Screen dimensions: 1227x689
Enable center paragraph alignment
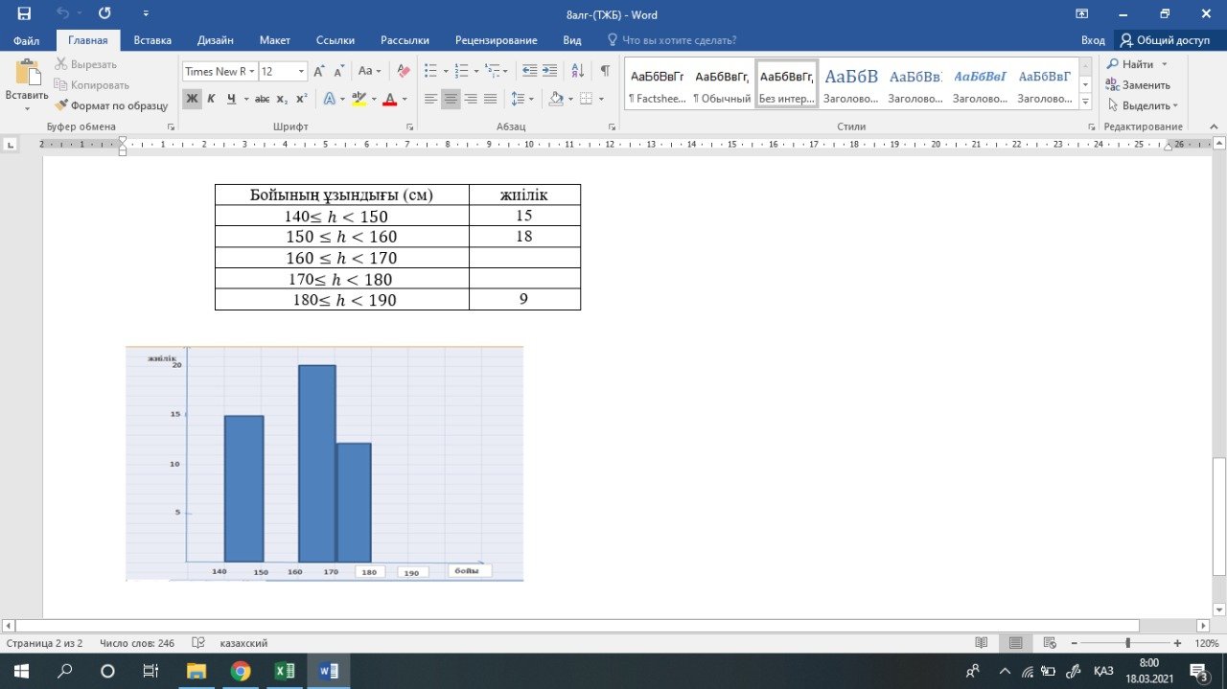[x=451, y=99]
